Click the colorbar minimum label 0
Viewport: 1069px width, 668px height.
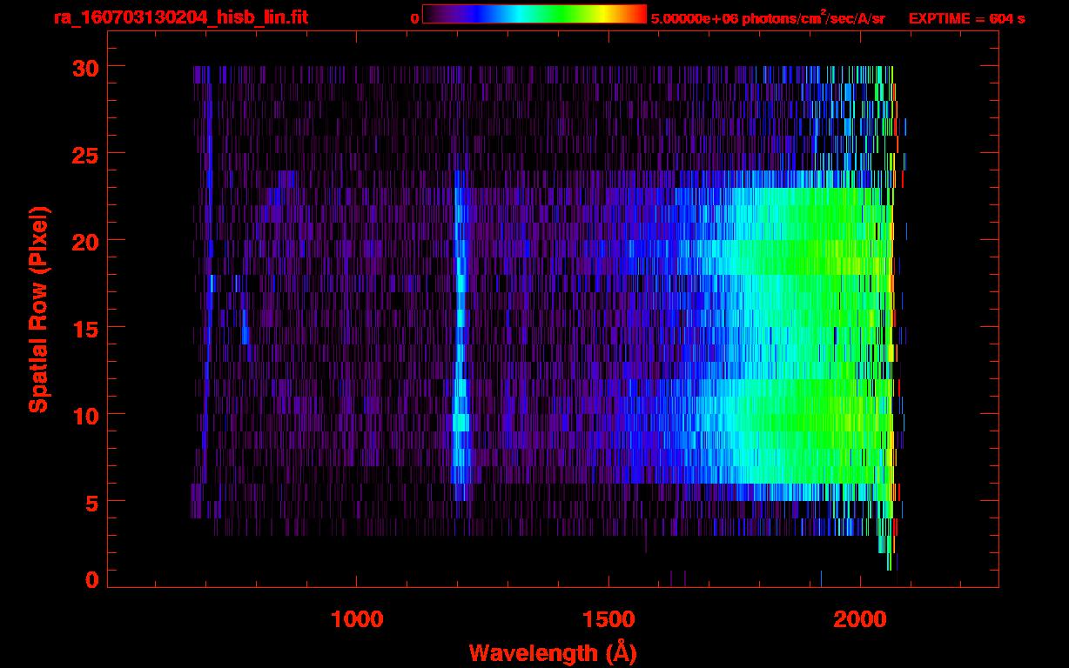point(414,18)
